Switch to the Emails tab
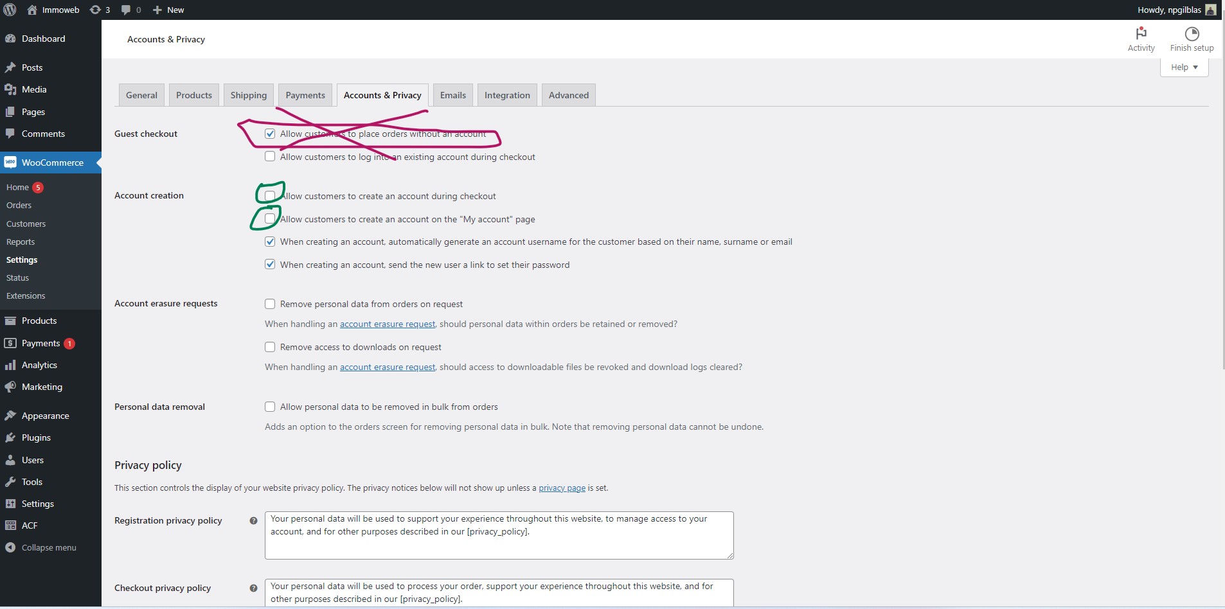The height and width of the screenshot is (609, 1225). point(453,95)
